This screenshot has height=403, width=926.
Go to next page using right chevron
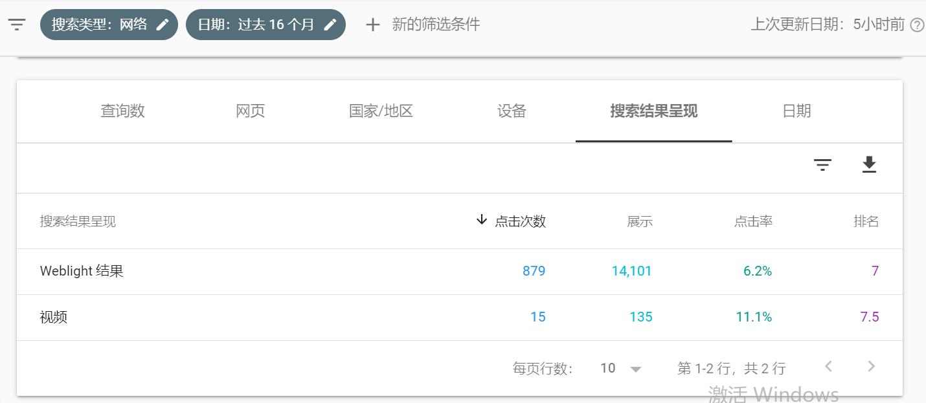point(871,366)
